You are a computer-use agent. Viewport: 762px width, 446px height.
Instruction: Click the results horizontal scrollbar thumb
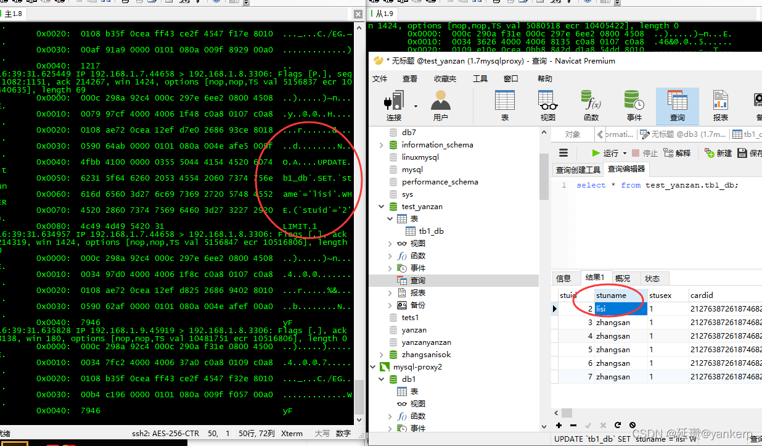click(x=567, y=413)
